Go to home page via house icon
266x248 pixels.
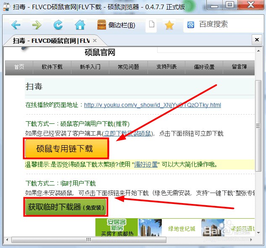(80, 25)
